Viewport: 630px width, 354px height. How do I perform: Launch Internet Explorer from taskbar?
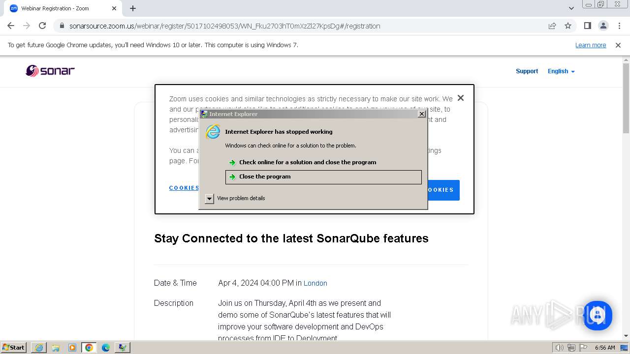click(x=39, y=348)
